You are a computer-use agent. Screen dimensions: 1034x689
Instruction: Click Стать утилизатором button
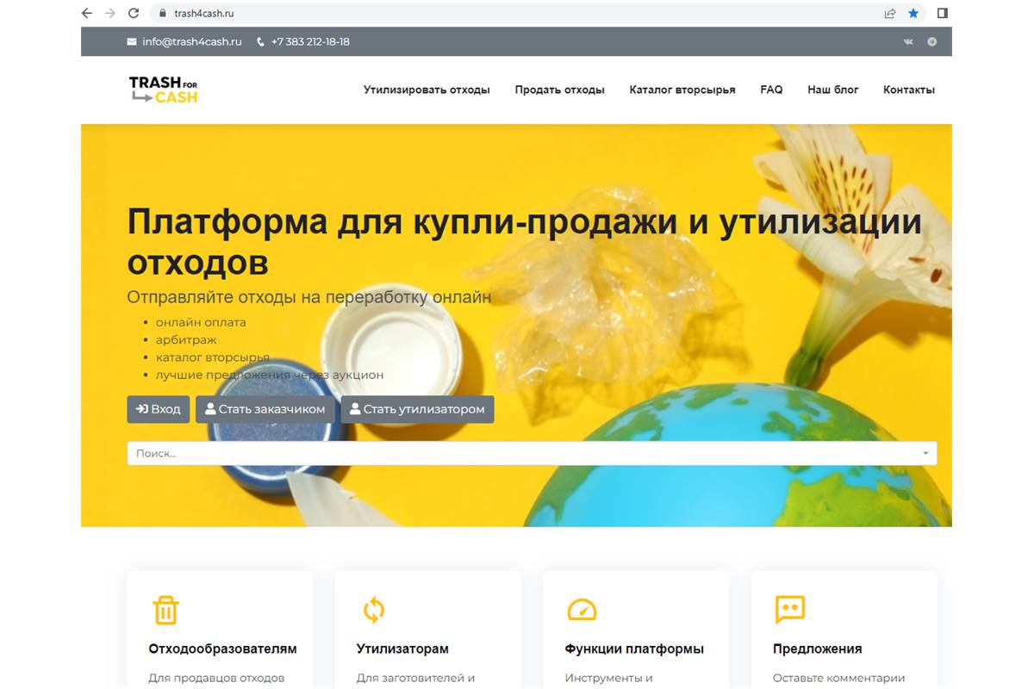pos(418,409)
